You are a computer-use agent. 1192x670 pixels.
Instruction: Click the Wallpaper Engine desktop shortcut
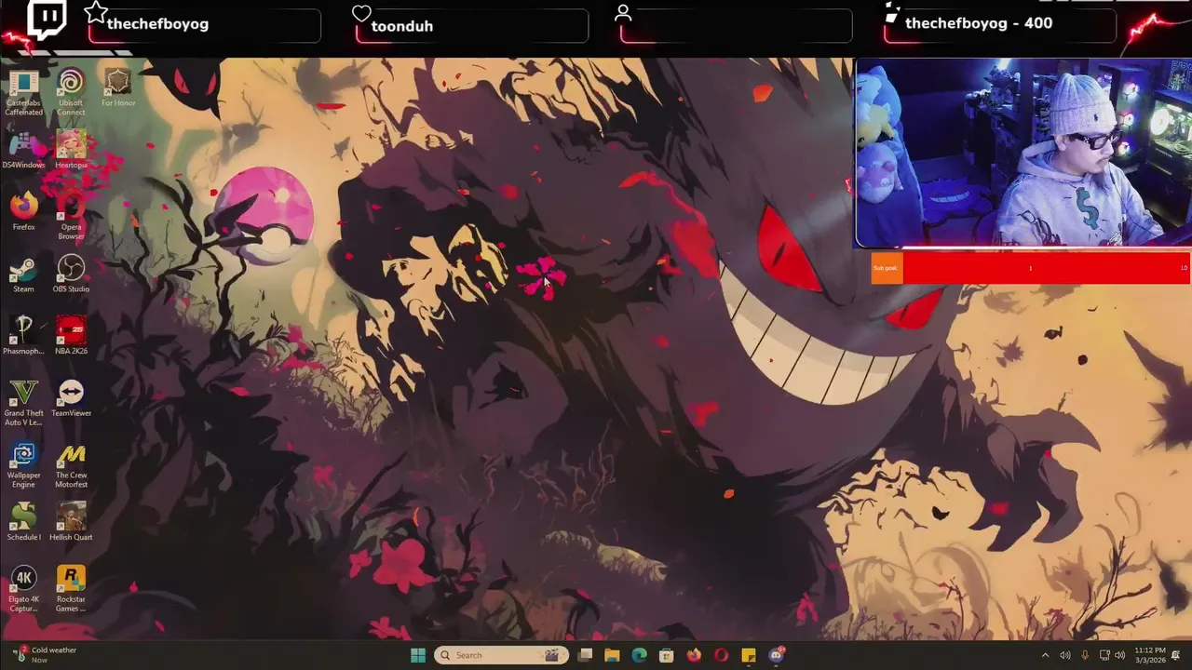[23, 465]
